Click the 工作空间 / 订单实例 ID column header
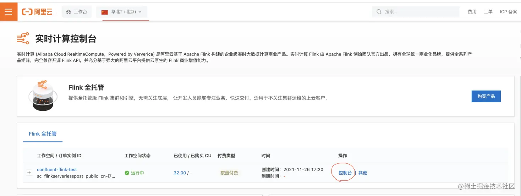This screenshot has height=196, width=521. (59, 156)
